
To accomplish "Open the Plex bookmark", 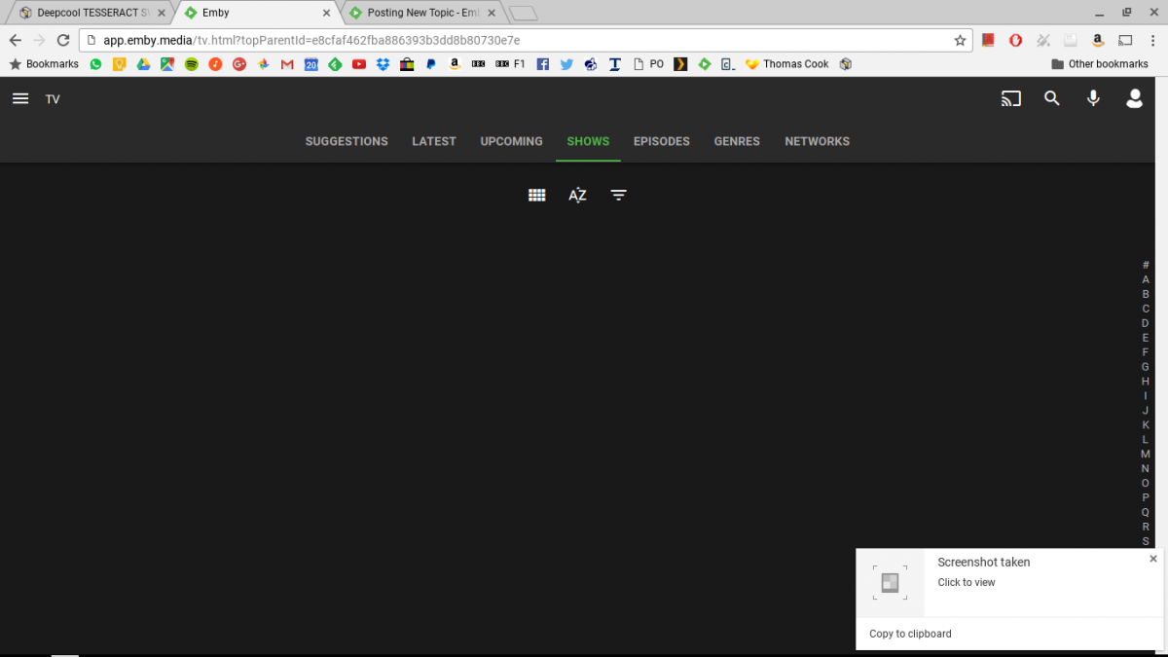I will (680, 64).
